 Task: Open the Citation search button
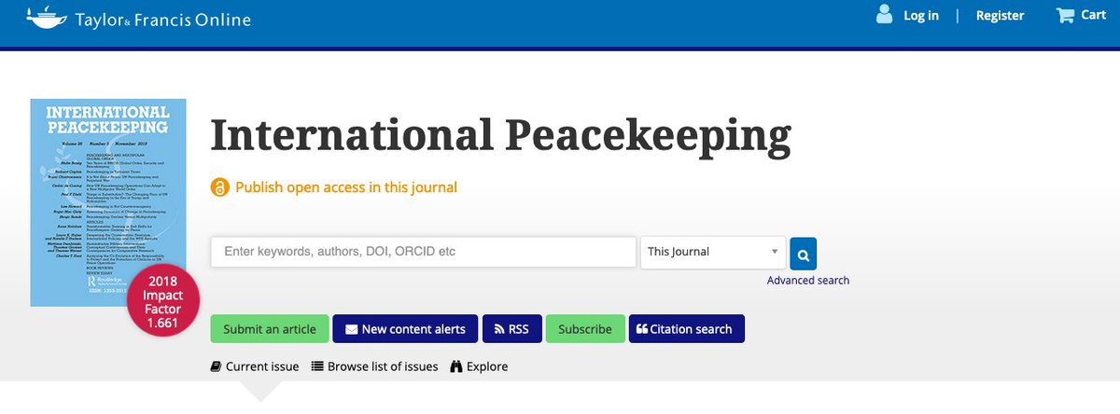[687, 329]
